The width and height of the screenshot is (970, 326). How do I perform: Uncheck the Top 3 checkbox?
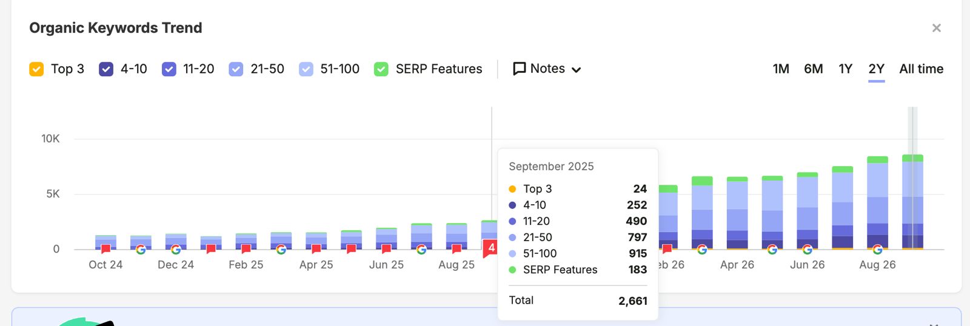pos(36,69)
